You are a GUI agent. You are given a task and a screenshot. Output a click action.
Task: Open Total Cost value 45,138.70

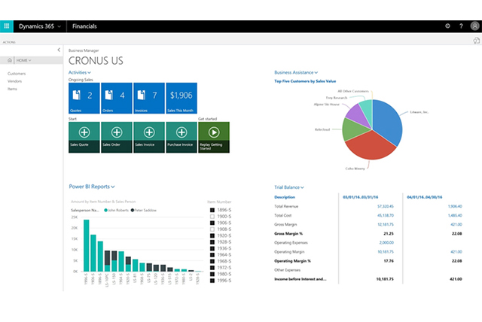[x=386, y=215]
